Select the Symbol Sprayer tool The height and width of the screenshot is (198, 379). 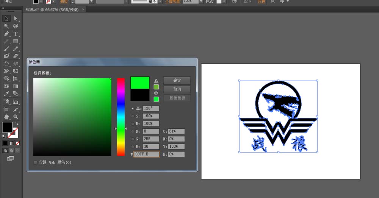(x=6, y=102)
